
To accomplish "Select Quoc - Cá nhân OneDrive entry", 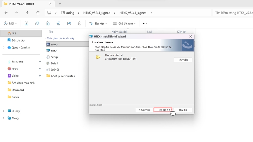I will point(21,48).
